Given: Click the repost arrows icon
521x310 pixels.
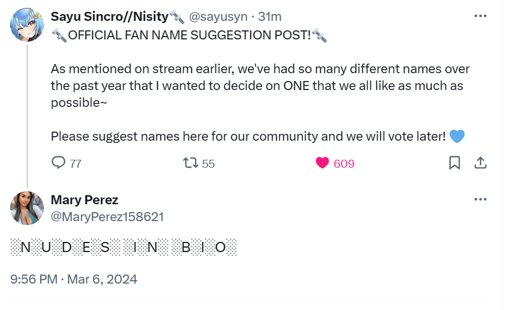Looking at the screenshot, I should click(x=191, y=163).
